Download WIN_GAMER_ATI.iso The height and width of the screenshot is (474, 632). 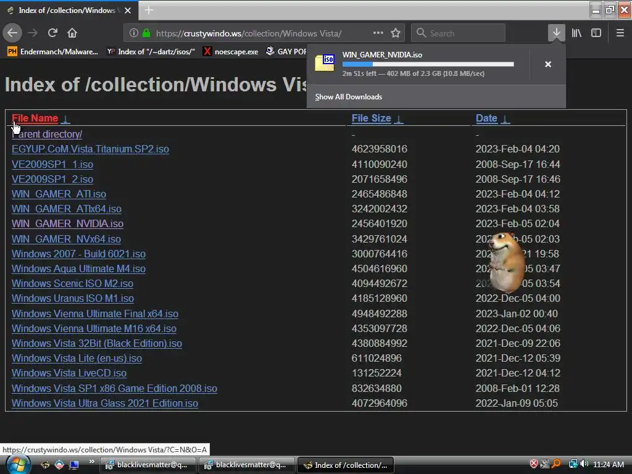[59, 194]
